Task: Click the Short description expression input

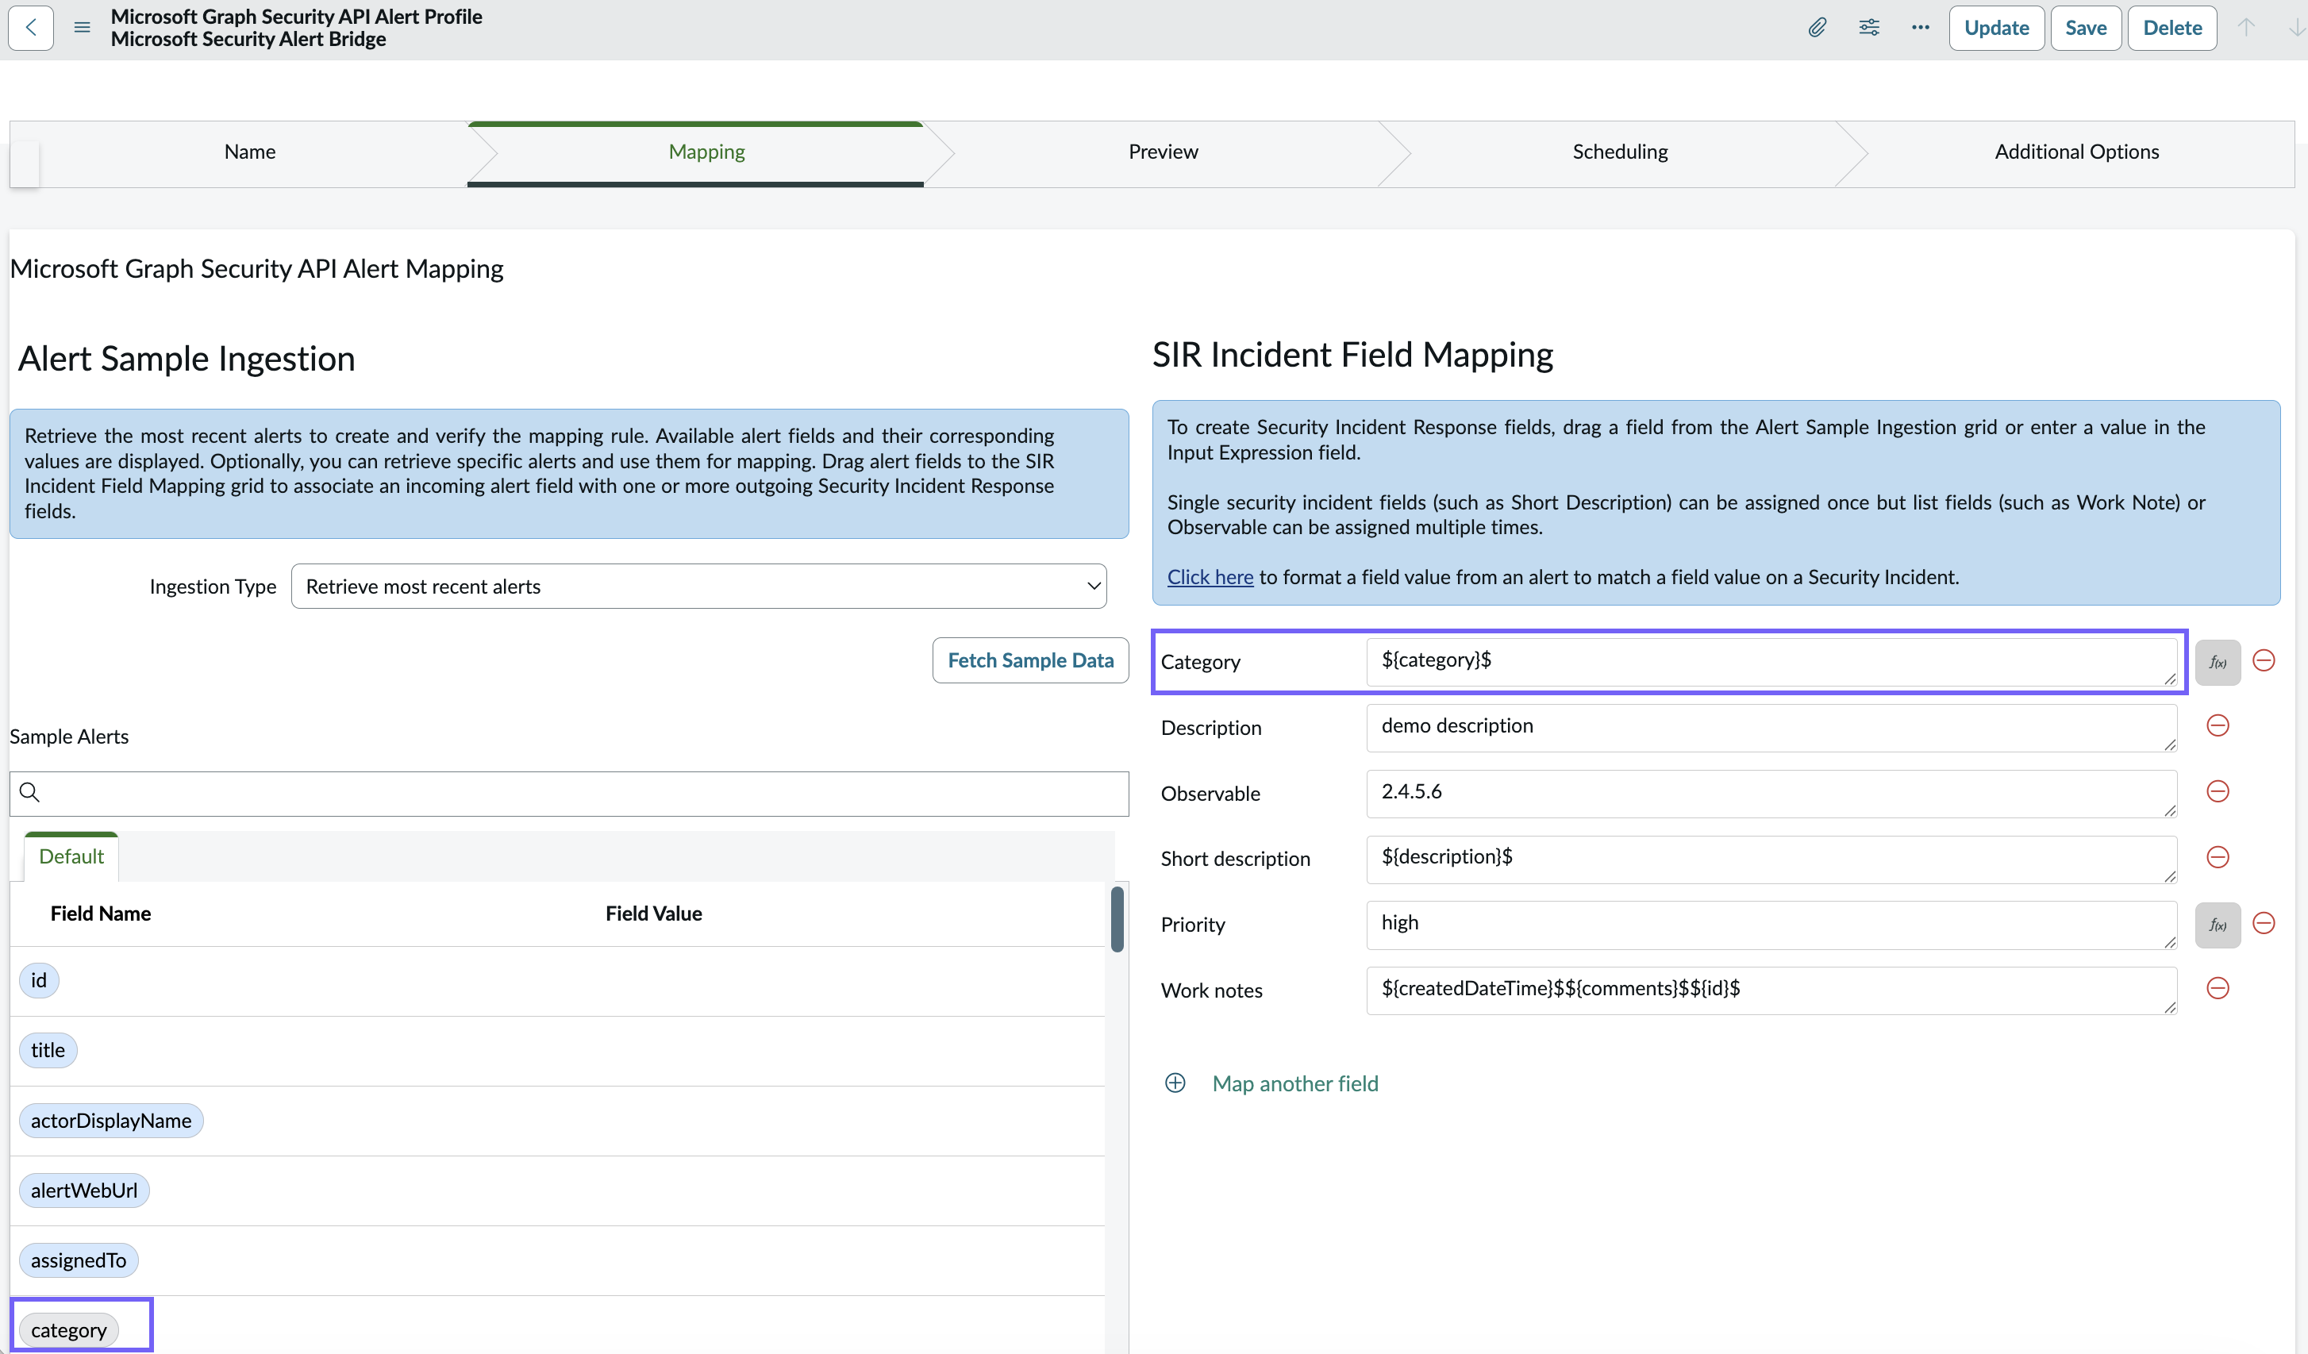Action: [1771, 860]
